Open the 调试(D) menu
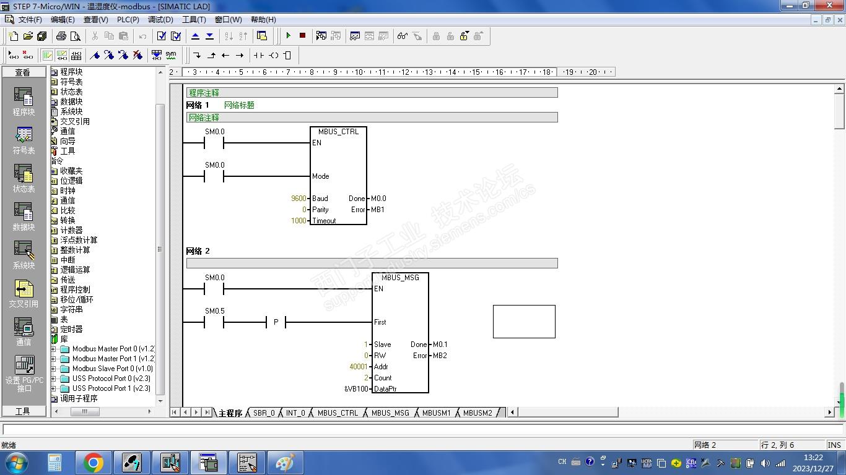The width and height of the screenshot is (846, 475). point(160,20)
